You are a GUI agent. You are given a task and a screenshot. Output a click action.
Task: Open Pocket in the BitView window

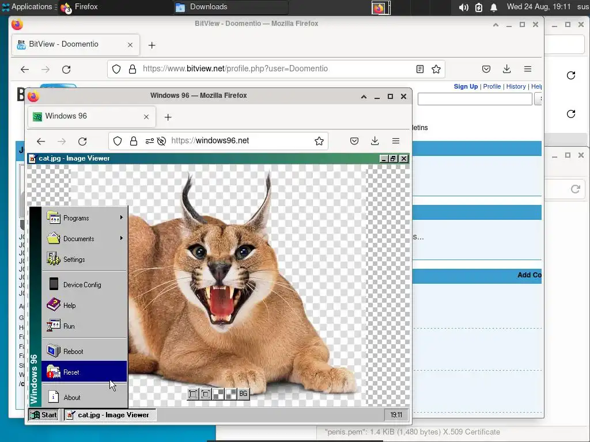click(486, 69)
